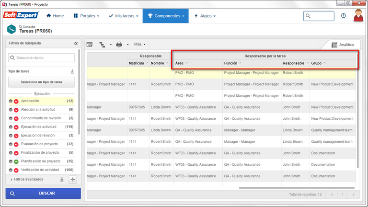The width and height of the screenshot is (368, 207).
Task: Open the Más dropdown
Action: coord(139,44)
